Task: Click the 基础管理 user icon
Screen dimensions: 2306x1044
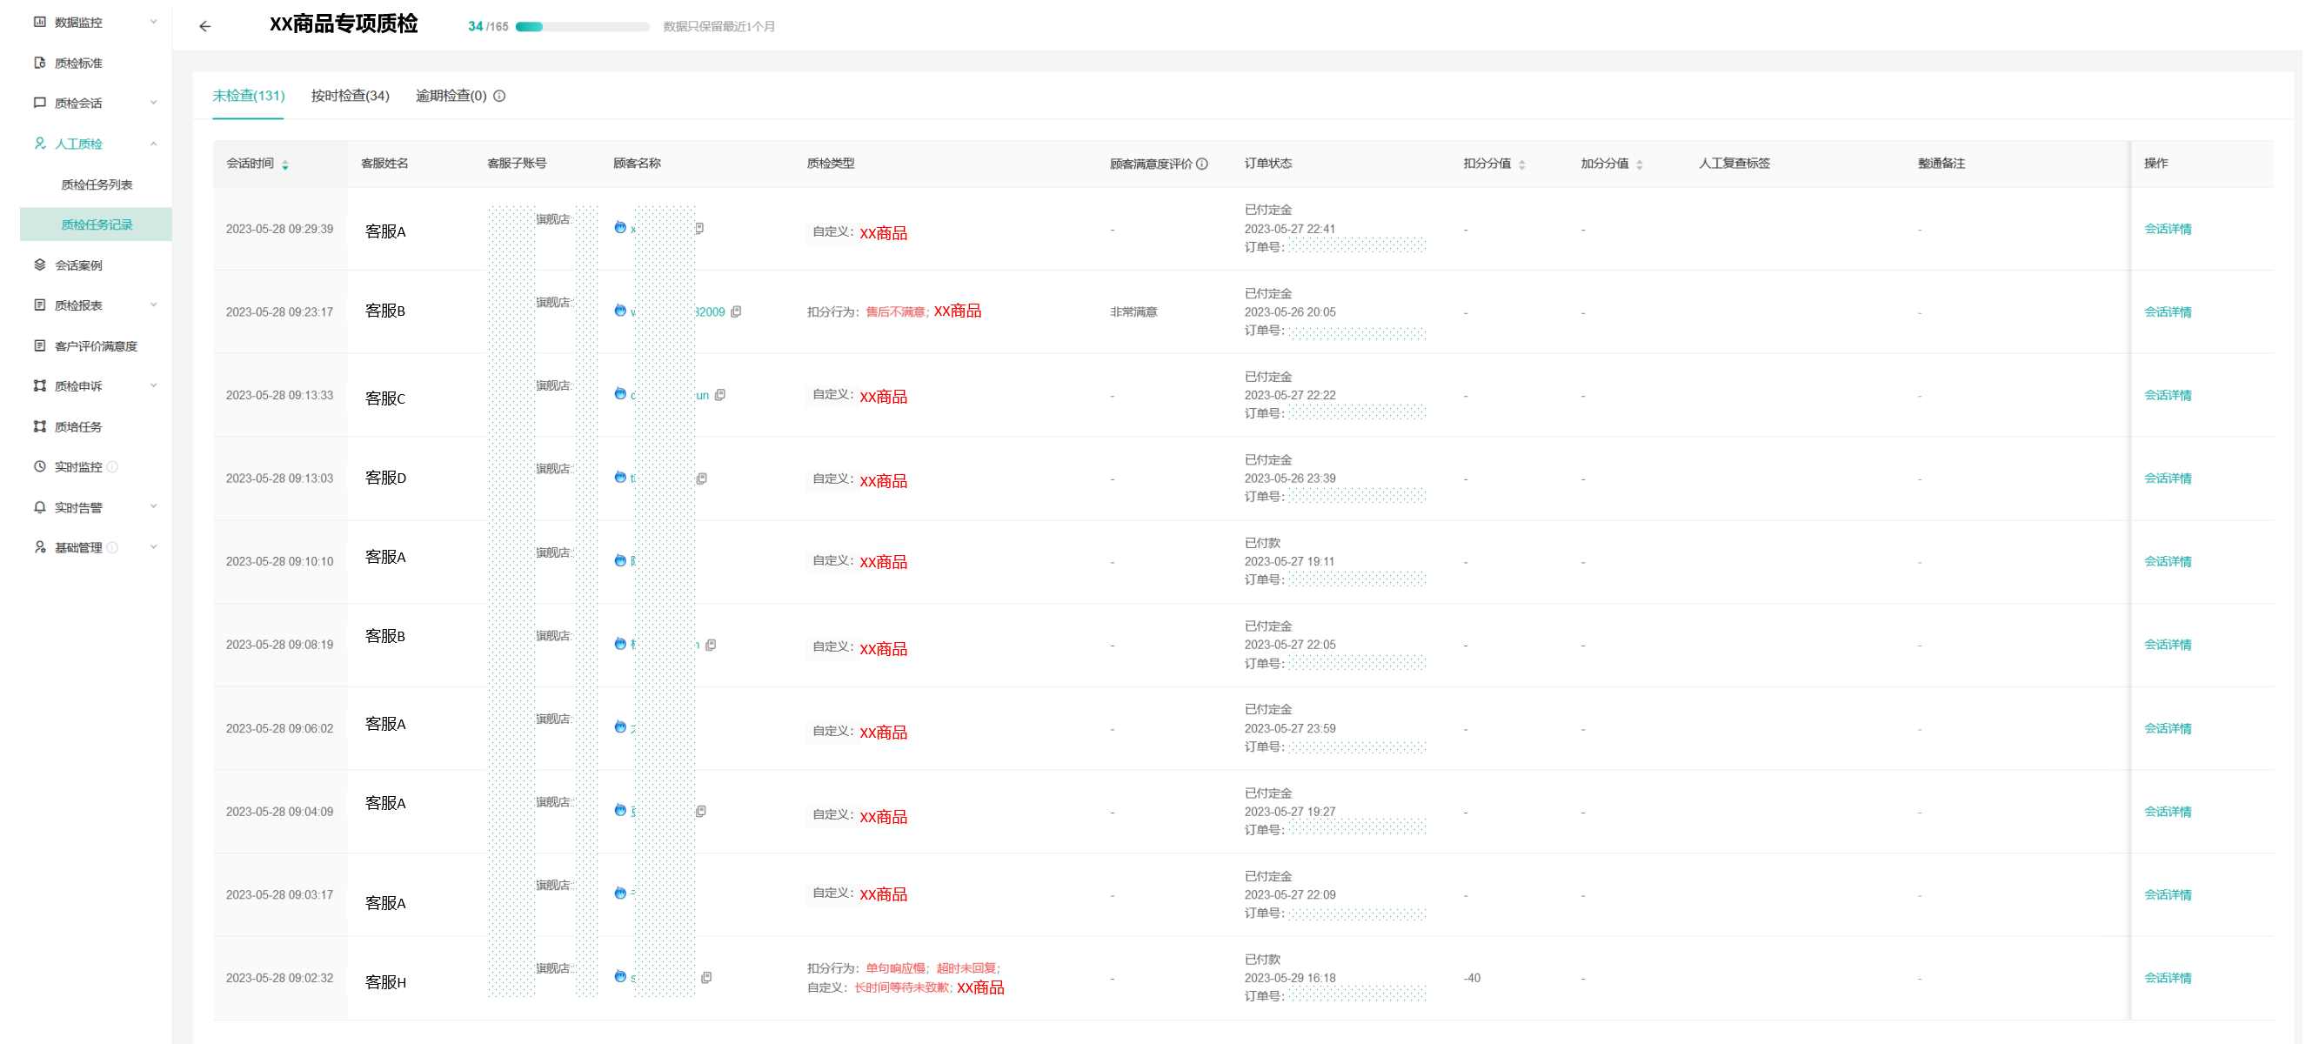Action: [39, 547]
